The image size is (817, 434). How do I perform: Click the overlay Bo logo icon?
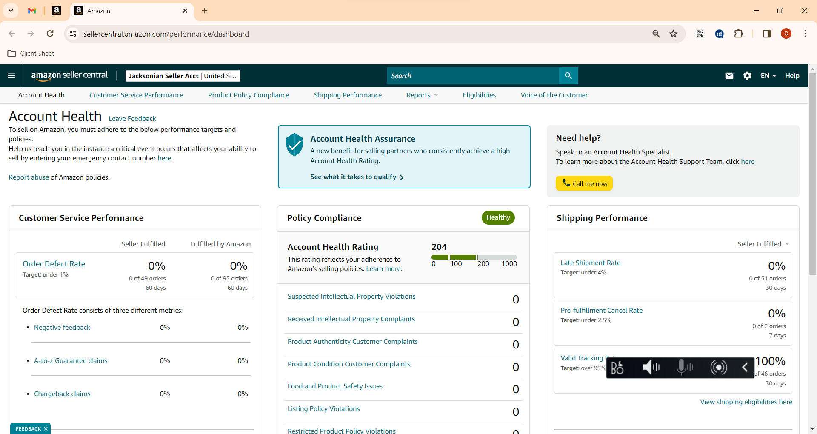pos(617,367)
